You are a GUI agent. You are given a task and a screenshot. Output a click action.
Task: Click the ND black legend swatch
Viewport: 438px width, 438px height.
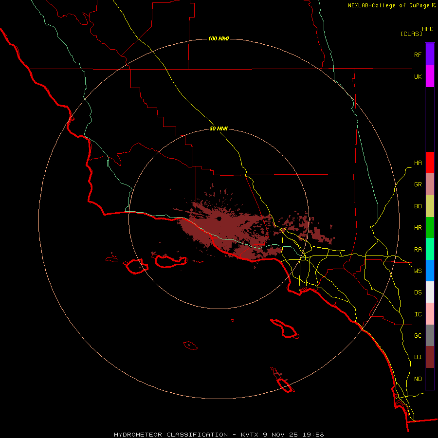(430, 379)
